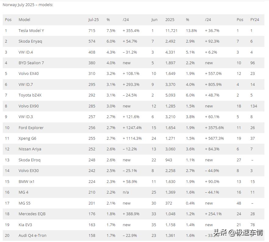Select the Xpeng G6 entry

(x=27, y=138)
